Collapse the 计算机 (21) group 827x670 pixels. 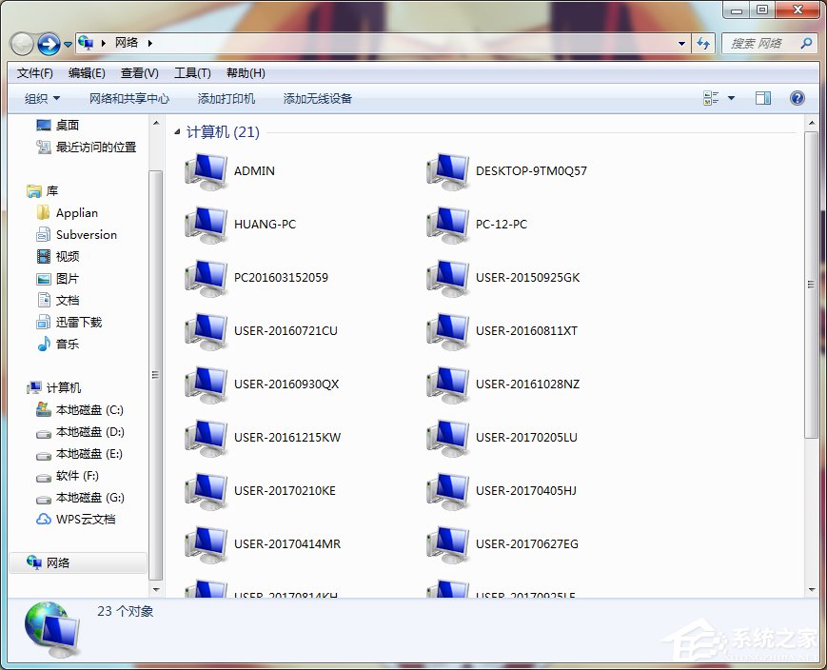point(177,133)
